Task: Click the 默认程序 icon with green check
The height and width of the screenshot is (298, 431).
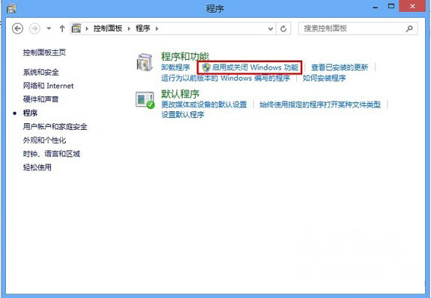Action: (x=145, y=100)
